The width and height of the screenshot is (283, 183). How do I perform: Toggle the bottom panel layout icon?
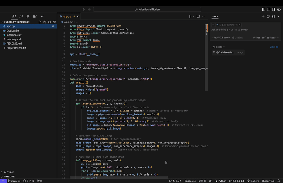click(x=268, y=10)
